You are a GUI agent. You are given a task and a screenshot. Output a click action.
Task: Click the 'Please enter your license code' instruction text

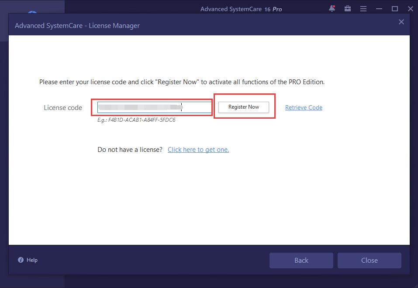(x=182, y=82)
